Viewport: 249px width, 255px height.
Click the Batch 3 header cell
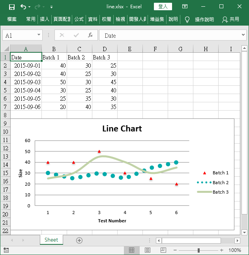click(105, 57)
